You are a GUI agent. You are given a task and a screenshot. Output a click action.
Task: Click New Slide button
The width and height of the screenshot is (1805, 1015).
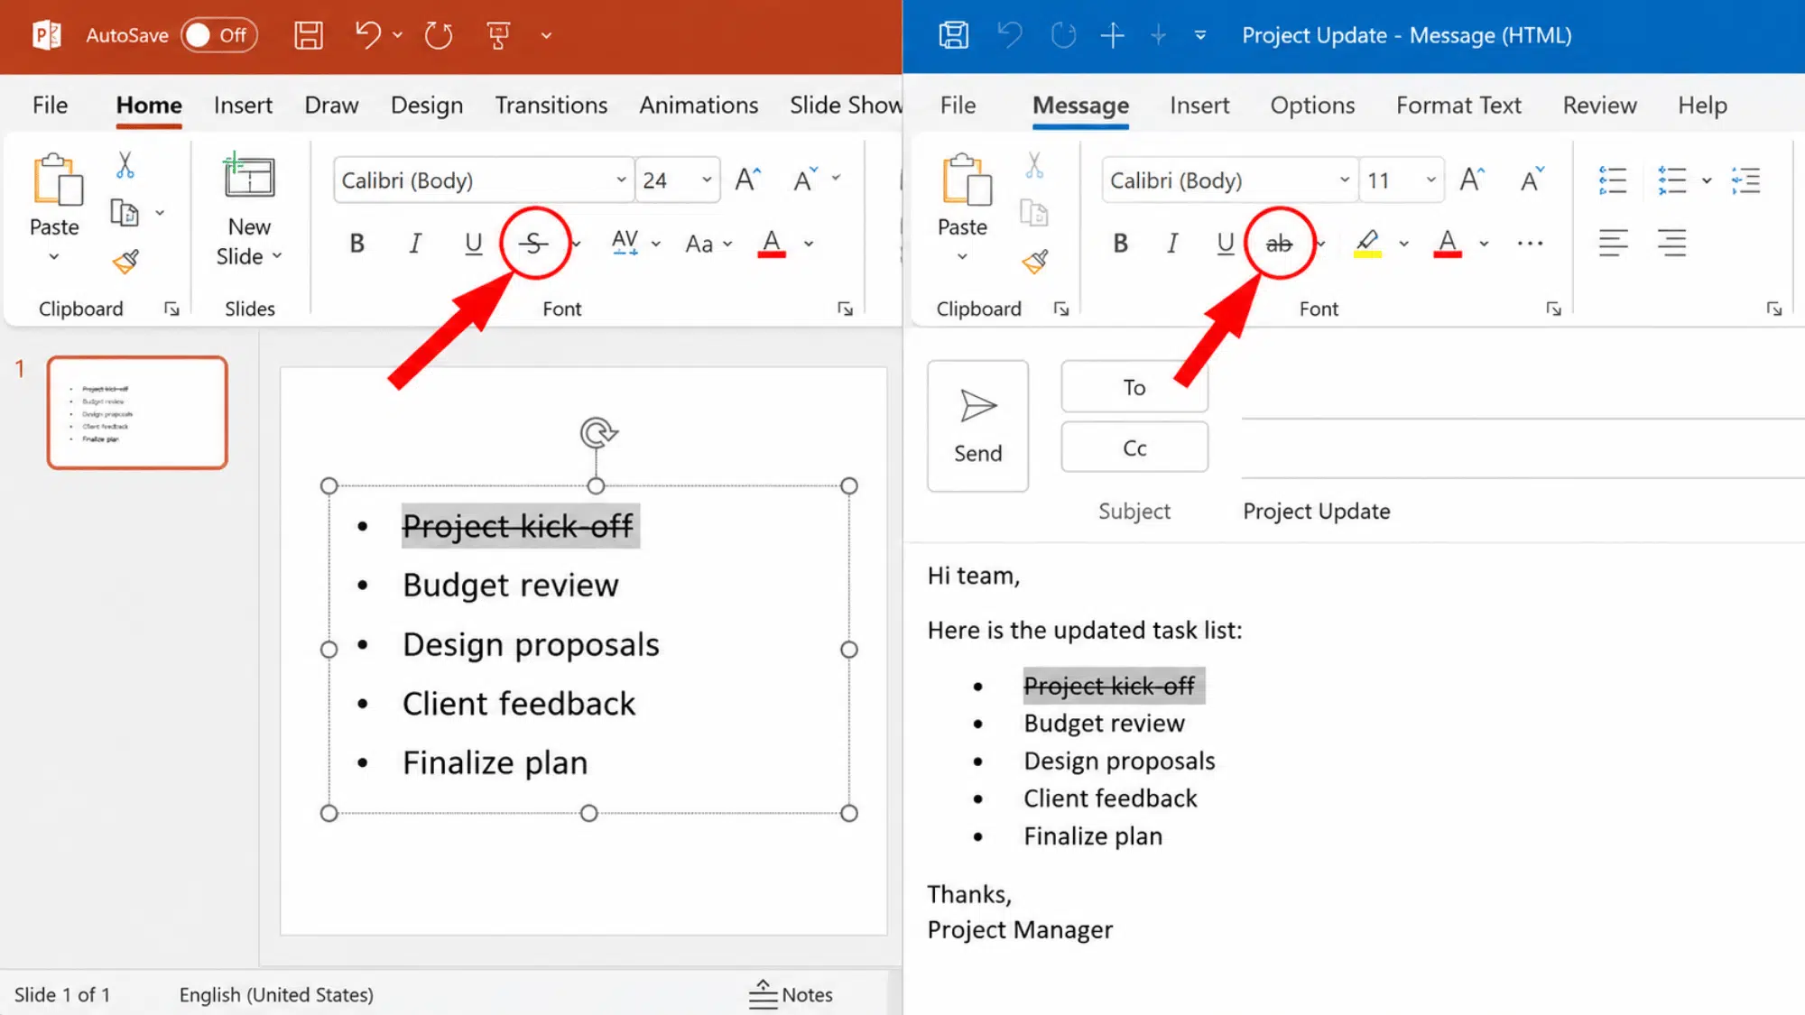pyautogui.click(x=249, y=209)
